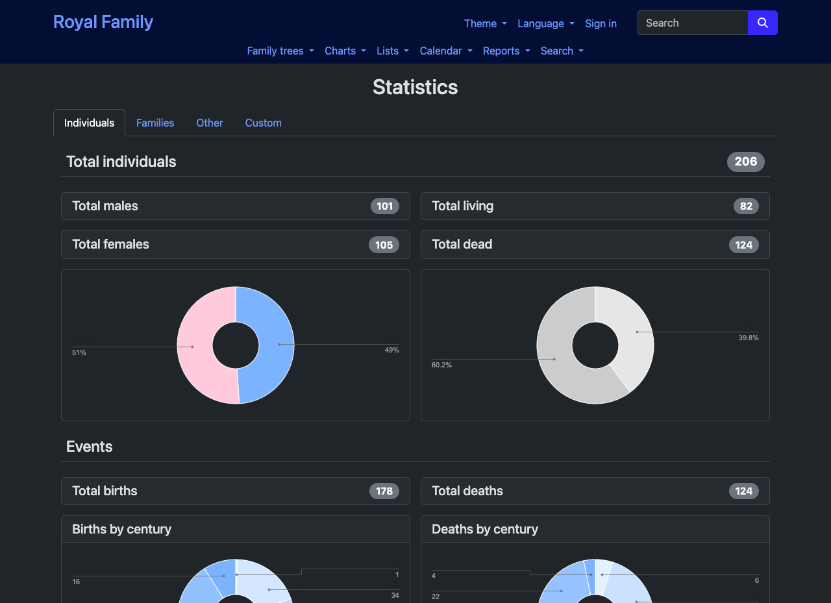Open the Search navigation menu
The image size is (831, 603).
(562, 51)
